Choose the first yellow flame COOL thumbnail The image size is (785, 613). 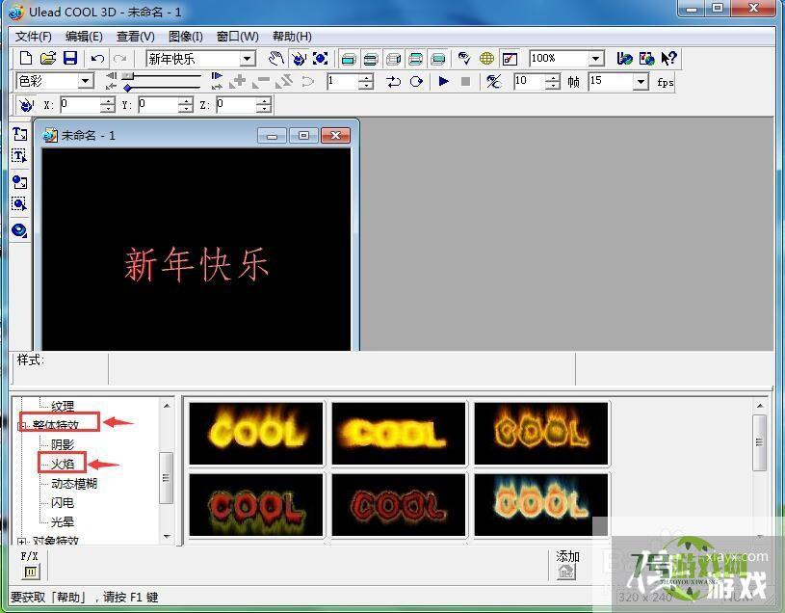click(x=256, y=433)
